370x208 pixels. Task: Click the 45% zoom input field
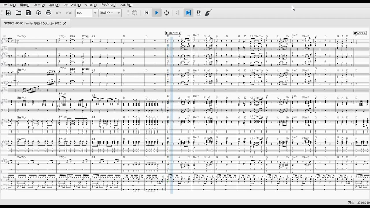pyautogui.click(x=84, y=13)
